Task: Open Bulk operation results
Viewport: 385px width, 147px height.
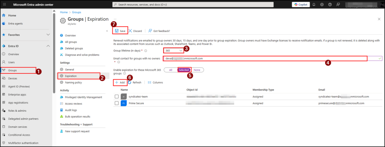Action: tap(77, 117)
